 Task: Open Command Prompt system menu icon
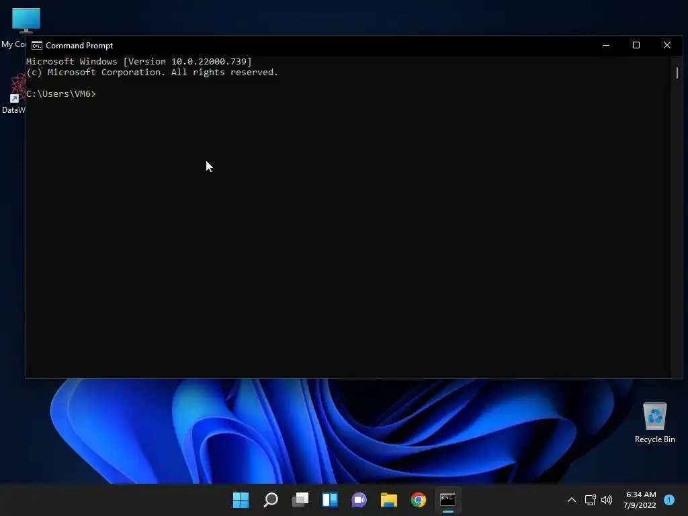coord(37,46)
